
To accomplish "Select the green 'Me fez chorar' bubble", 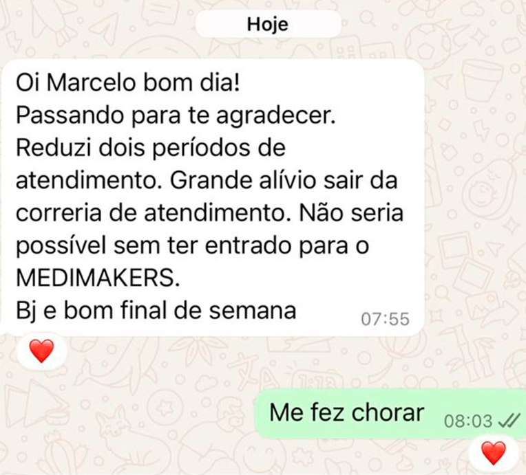I will (390, 413).
